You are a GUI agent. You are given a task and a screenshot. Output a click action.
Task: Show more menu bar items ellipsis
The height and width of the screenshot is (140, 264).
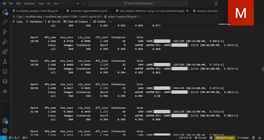click(x=64, y=3)
